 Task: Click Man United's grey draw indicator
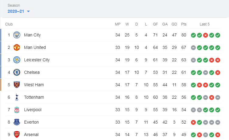coord(193,48)
